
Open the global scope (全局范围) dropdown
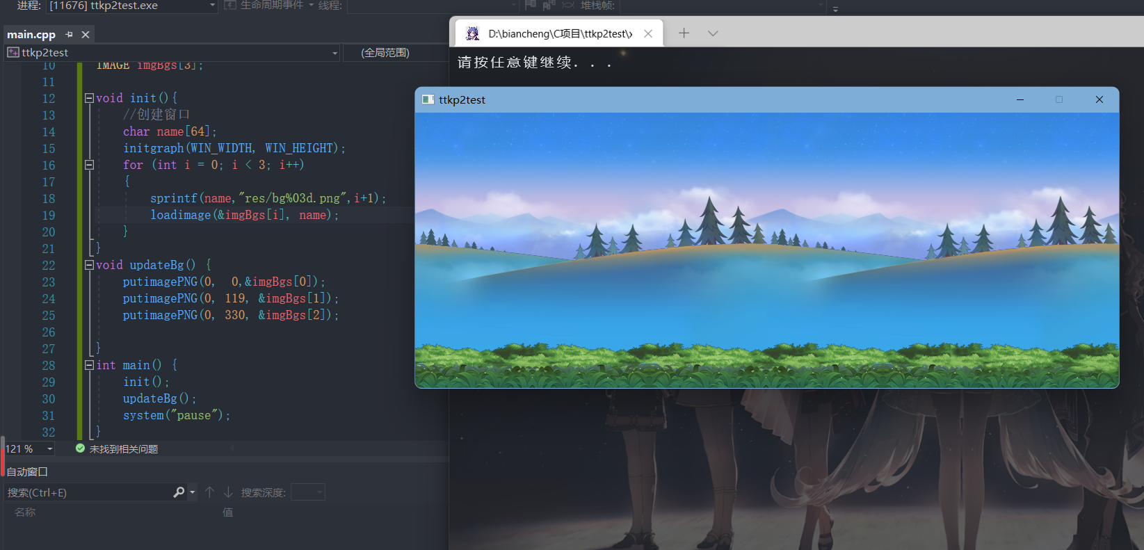click(395, 53)
